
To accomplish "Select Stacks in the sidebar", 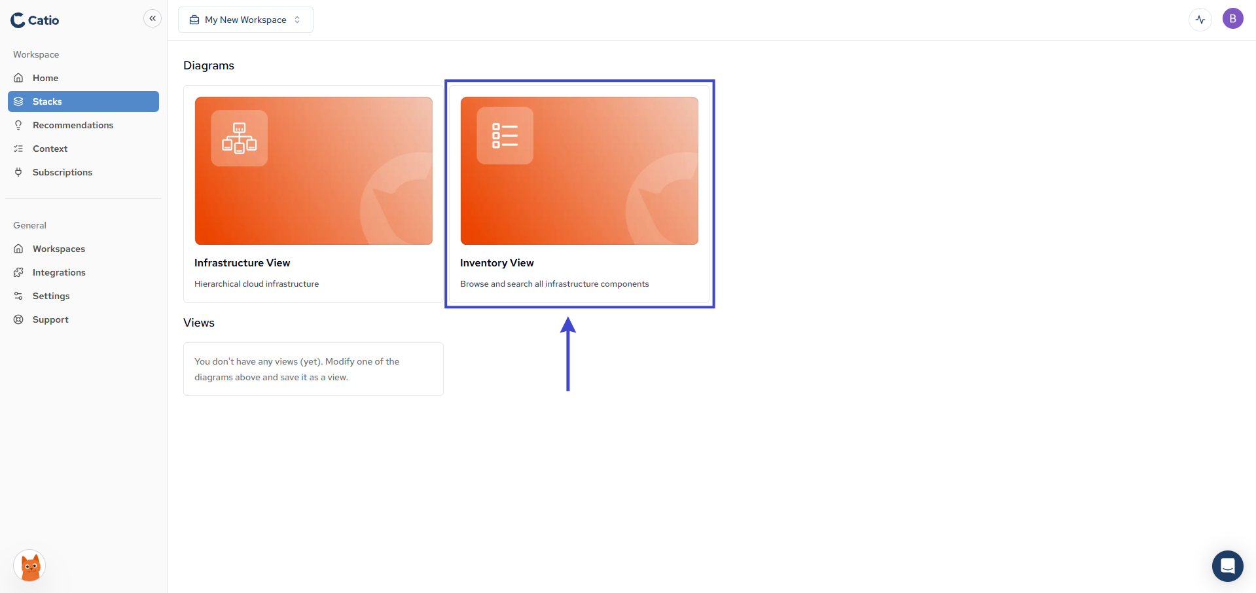I will pyautogui.click(x=47, y=101).
